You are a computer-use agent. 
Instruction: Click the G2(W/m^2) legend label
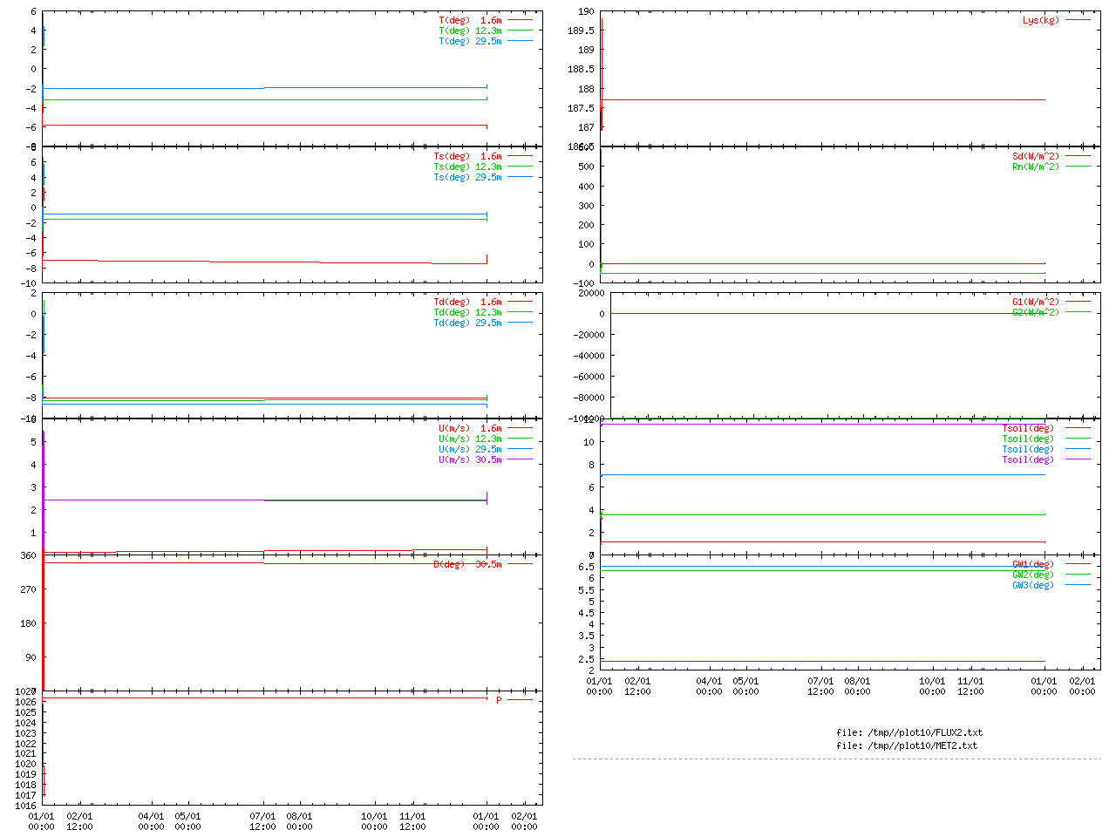(x=1036, y=312)
